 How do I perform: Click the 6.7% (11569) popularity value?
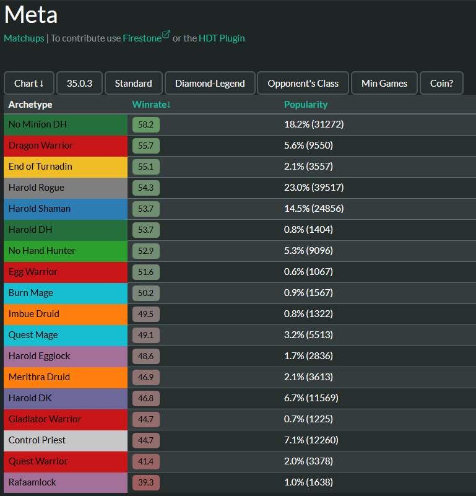[x=311, y=398]
